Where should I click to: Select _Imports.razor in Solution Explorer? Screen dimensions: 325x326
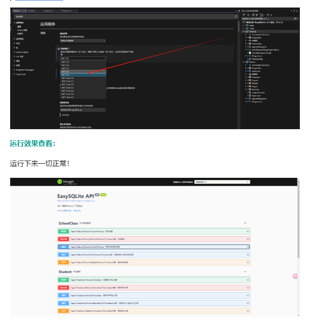point(258,92)
